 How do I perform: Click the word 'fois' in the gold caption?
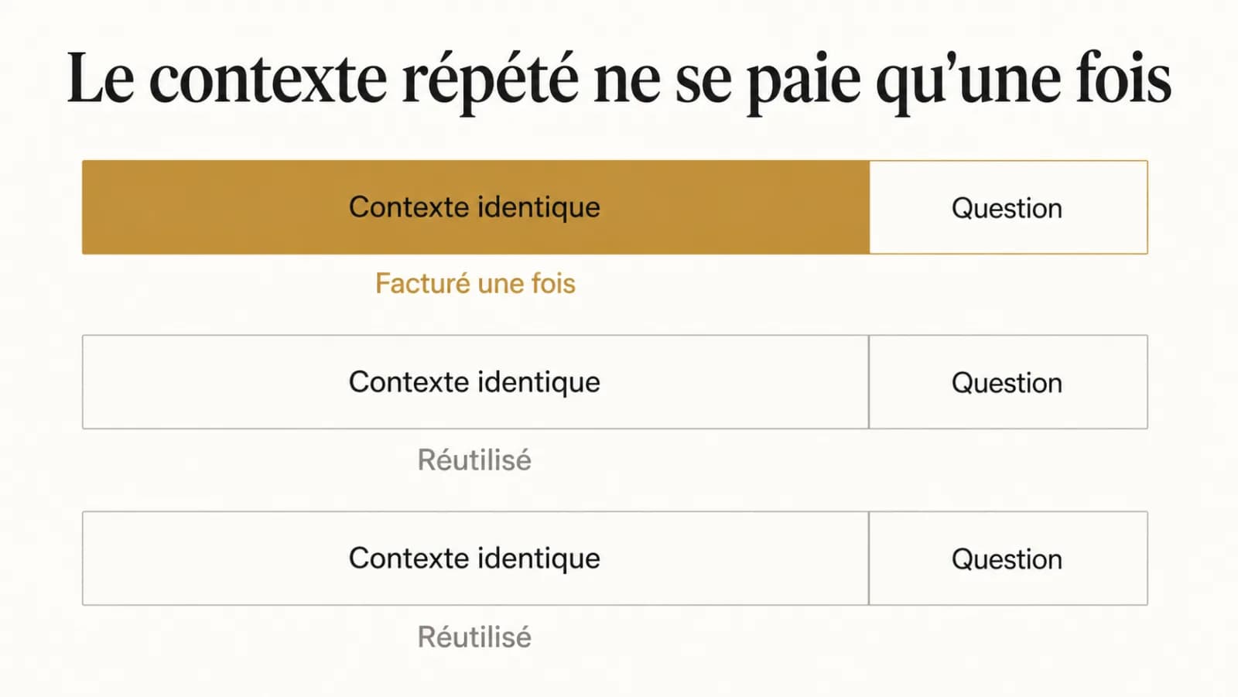pos(553,283)
